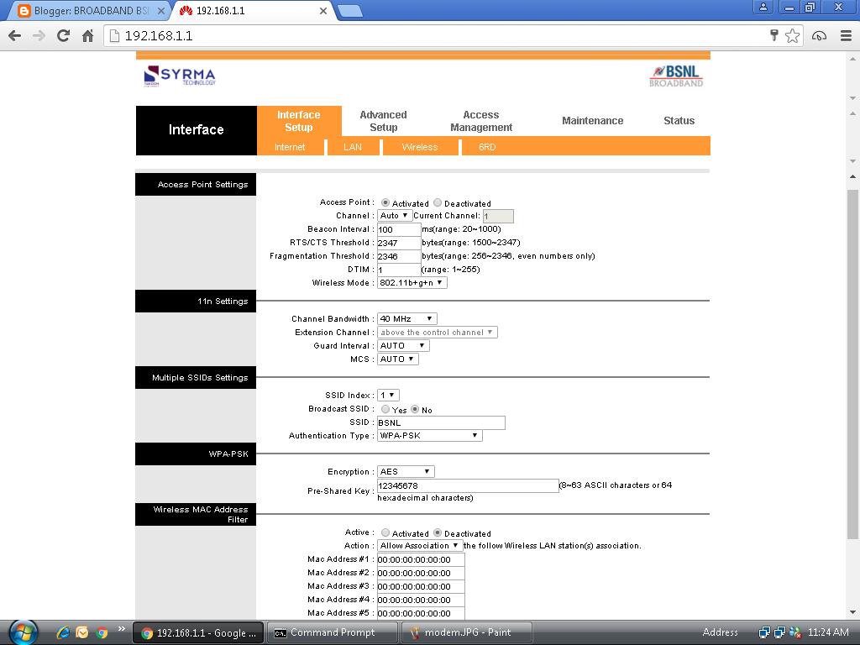The width and height of the screenshot is (860, 645).
Task: Open the browser home page
Action: (x=87, y=36)
